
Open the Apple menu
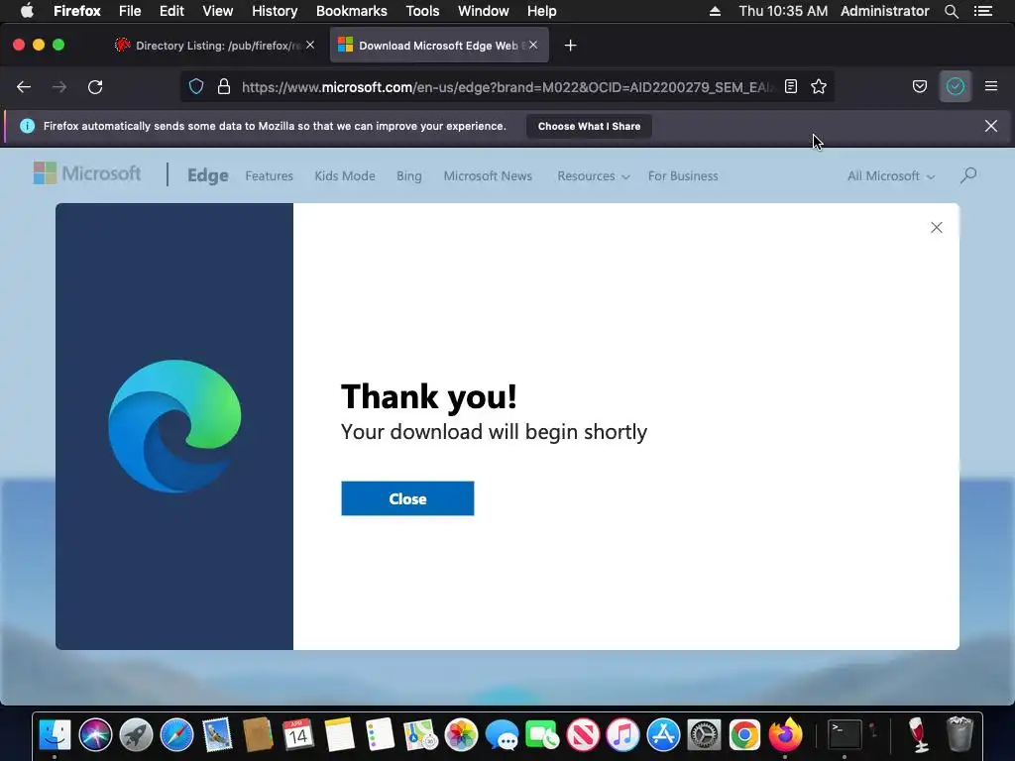pos(27,11)
